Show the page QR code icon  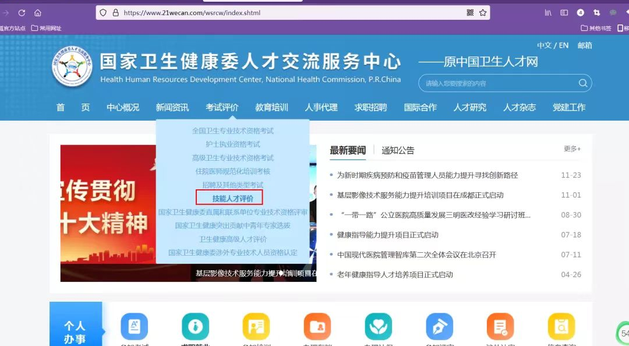[x=470, y=13]
